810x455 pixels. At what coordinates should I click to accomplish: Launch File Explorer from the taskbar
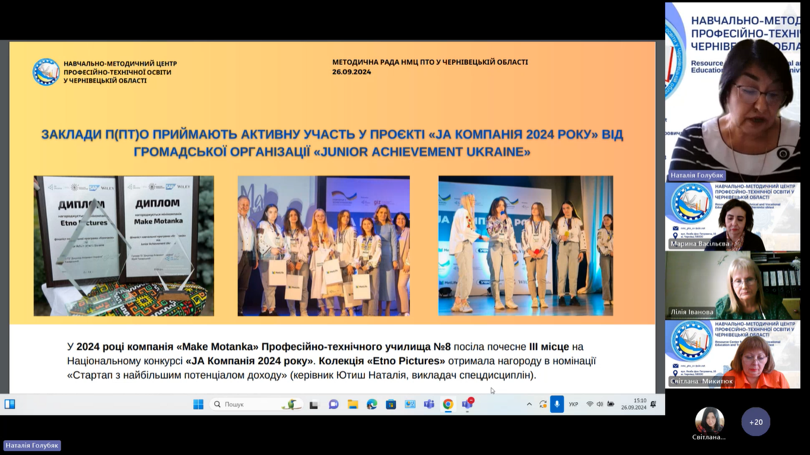pyautogui.click(x=352, y=405)
